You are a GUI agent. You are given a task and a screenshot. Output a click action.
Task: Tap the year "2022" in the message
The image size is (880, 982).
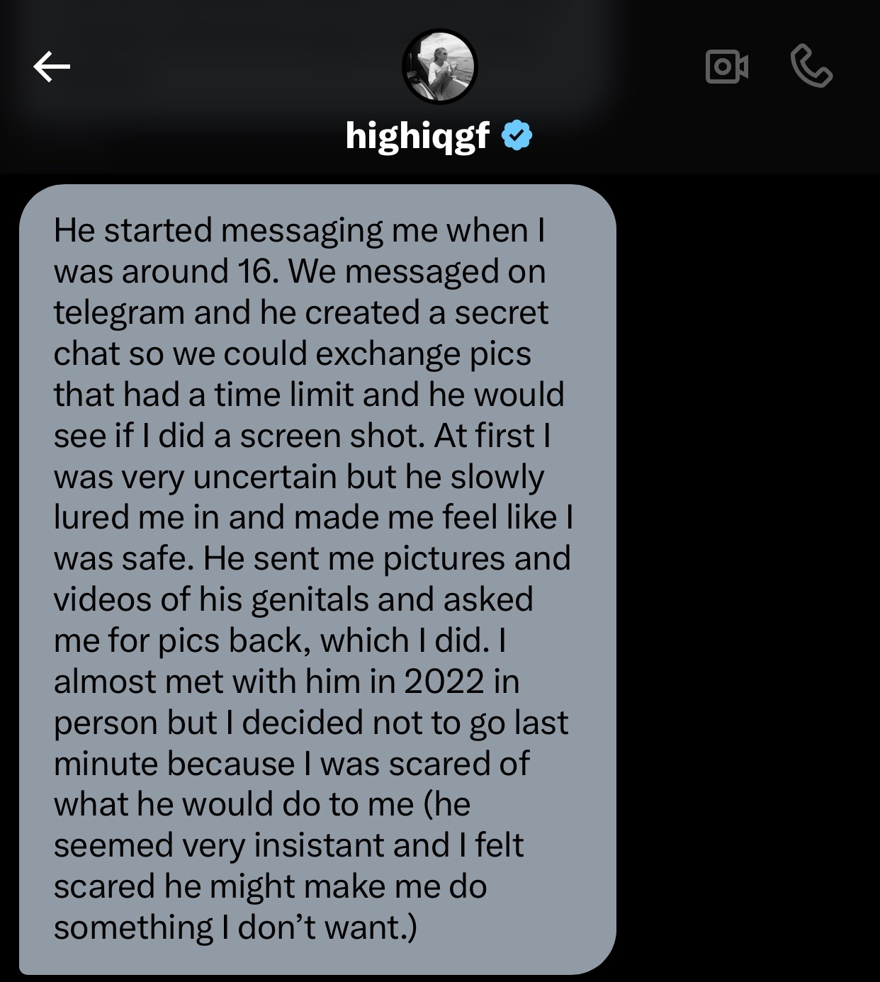coord(444,682)
